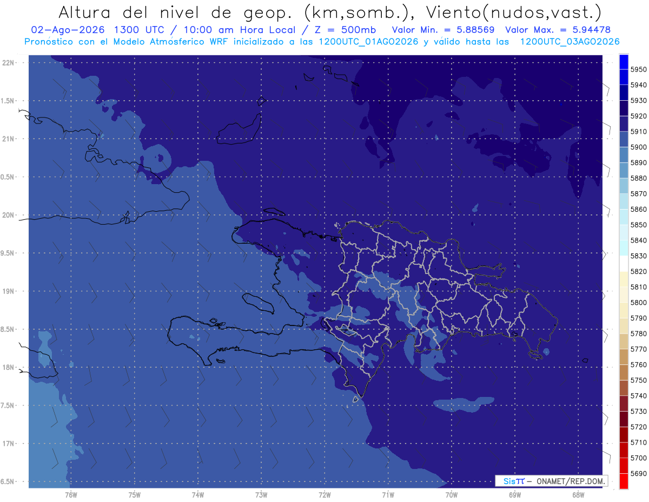649x502 pixels.
Task: Click the bright red legend swatch below 5690
Action: (x=624, y=481)
